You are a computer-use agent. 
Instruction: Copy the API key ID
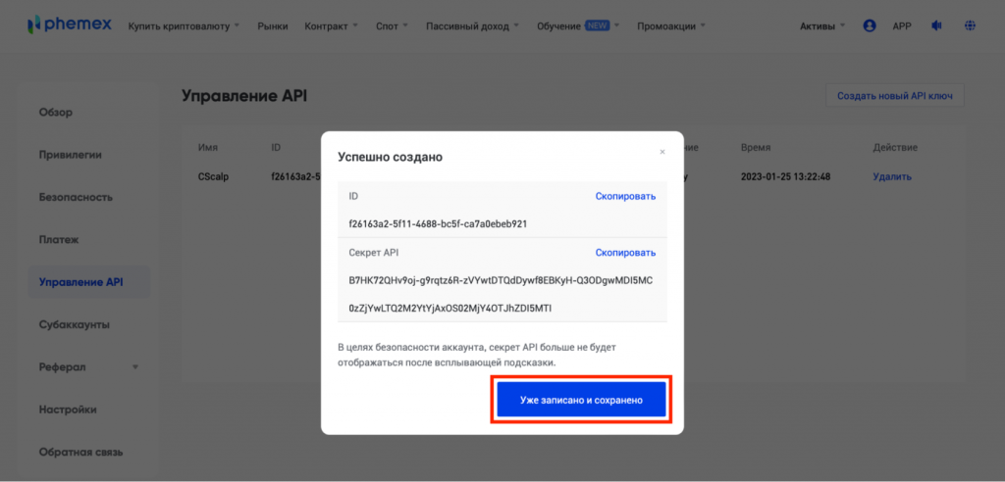click(625, 196)
